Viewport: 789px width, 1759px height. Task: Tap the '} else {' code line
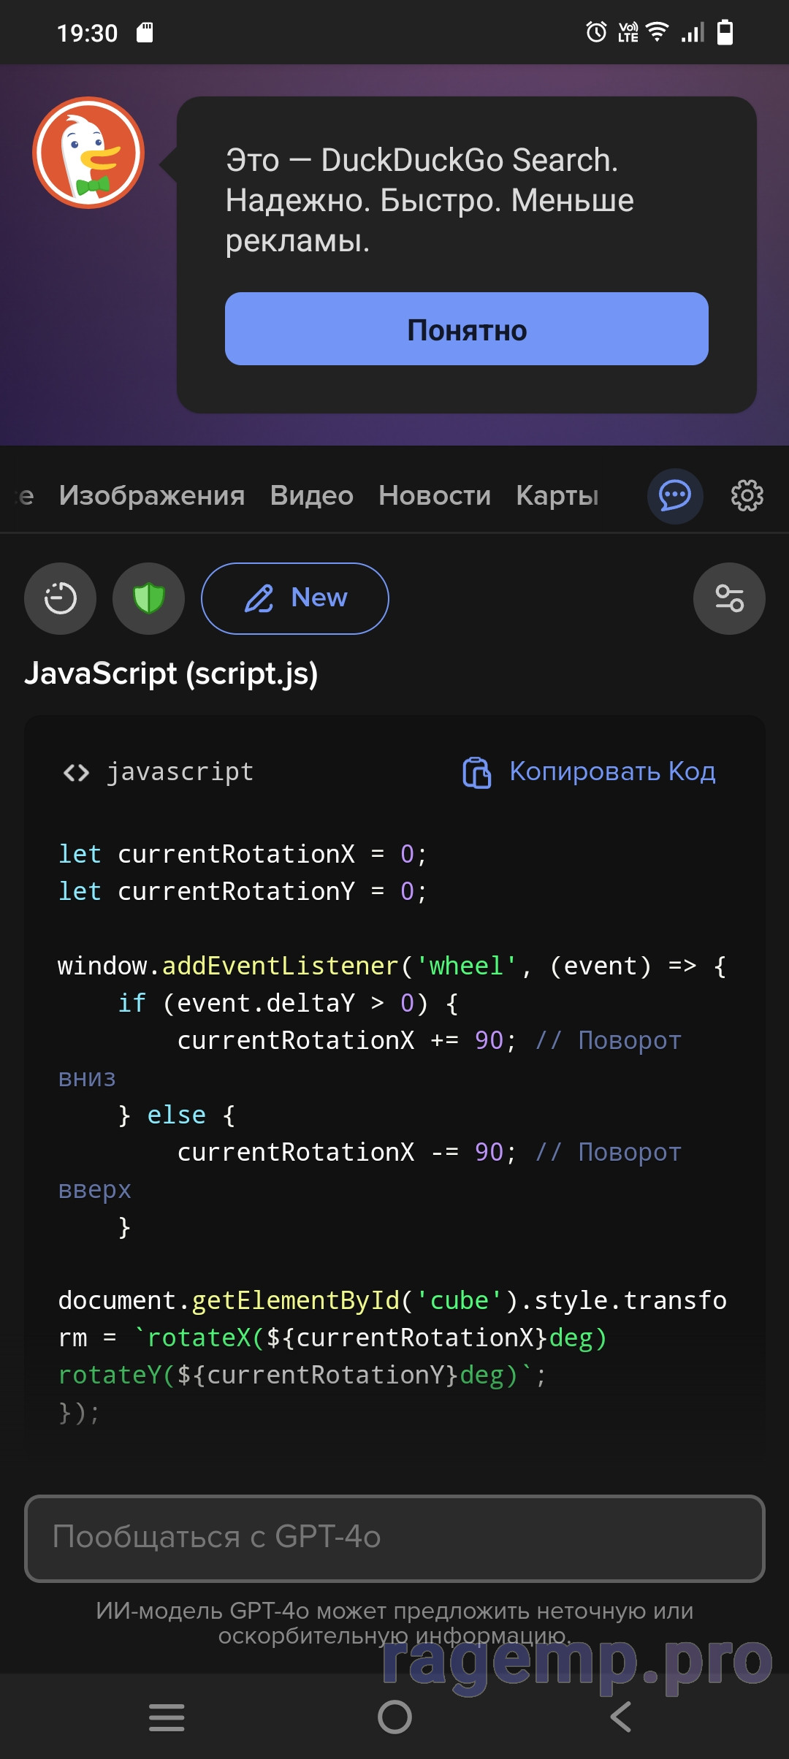[177, 1115]
